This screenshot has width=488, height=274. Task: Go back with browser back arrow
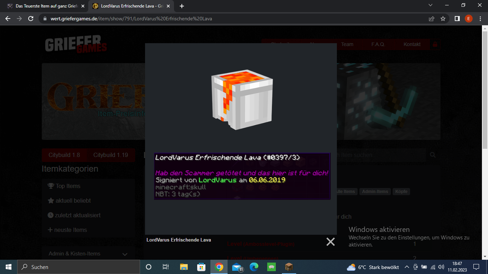[x=8, y=19]
